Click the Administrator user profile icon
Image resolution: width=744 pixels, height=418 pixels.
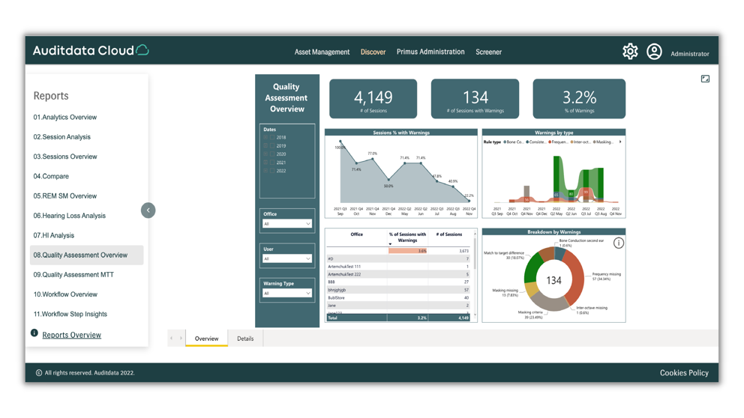click(x=654, y=52)
